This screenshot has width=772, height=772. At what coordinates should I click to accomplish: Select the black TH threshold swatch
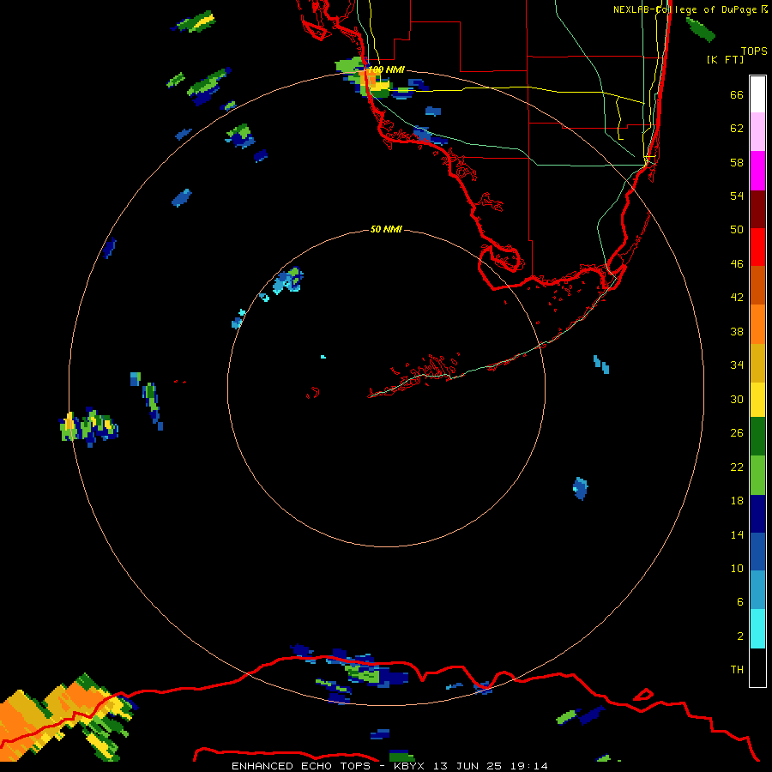[757, 667]
